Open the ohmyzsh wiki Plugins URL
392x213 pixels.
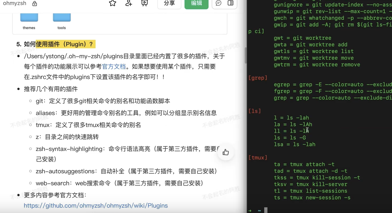(96, 205)
